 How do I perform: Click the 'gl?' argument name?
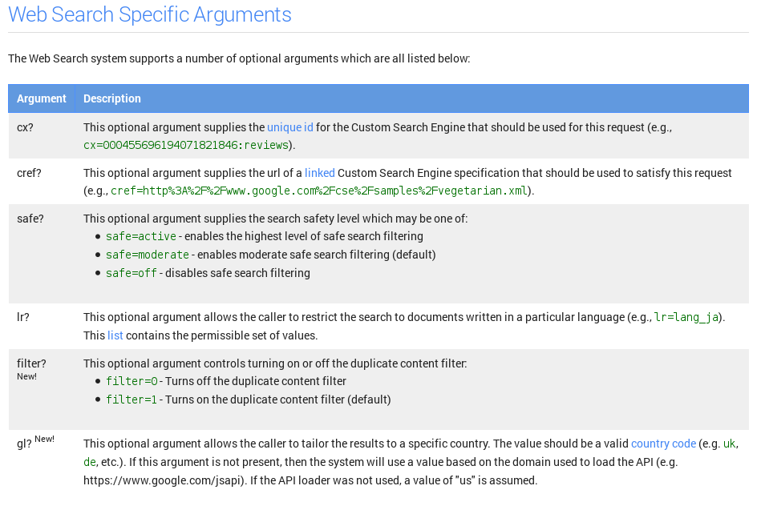25,444
